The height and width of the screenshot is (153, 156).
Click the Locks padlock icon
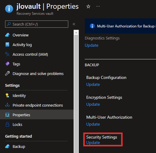point(7,124)
